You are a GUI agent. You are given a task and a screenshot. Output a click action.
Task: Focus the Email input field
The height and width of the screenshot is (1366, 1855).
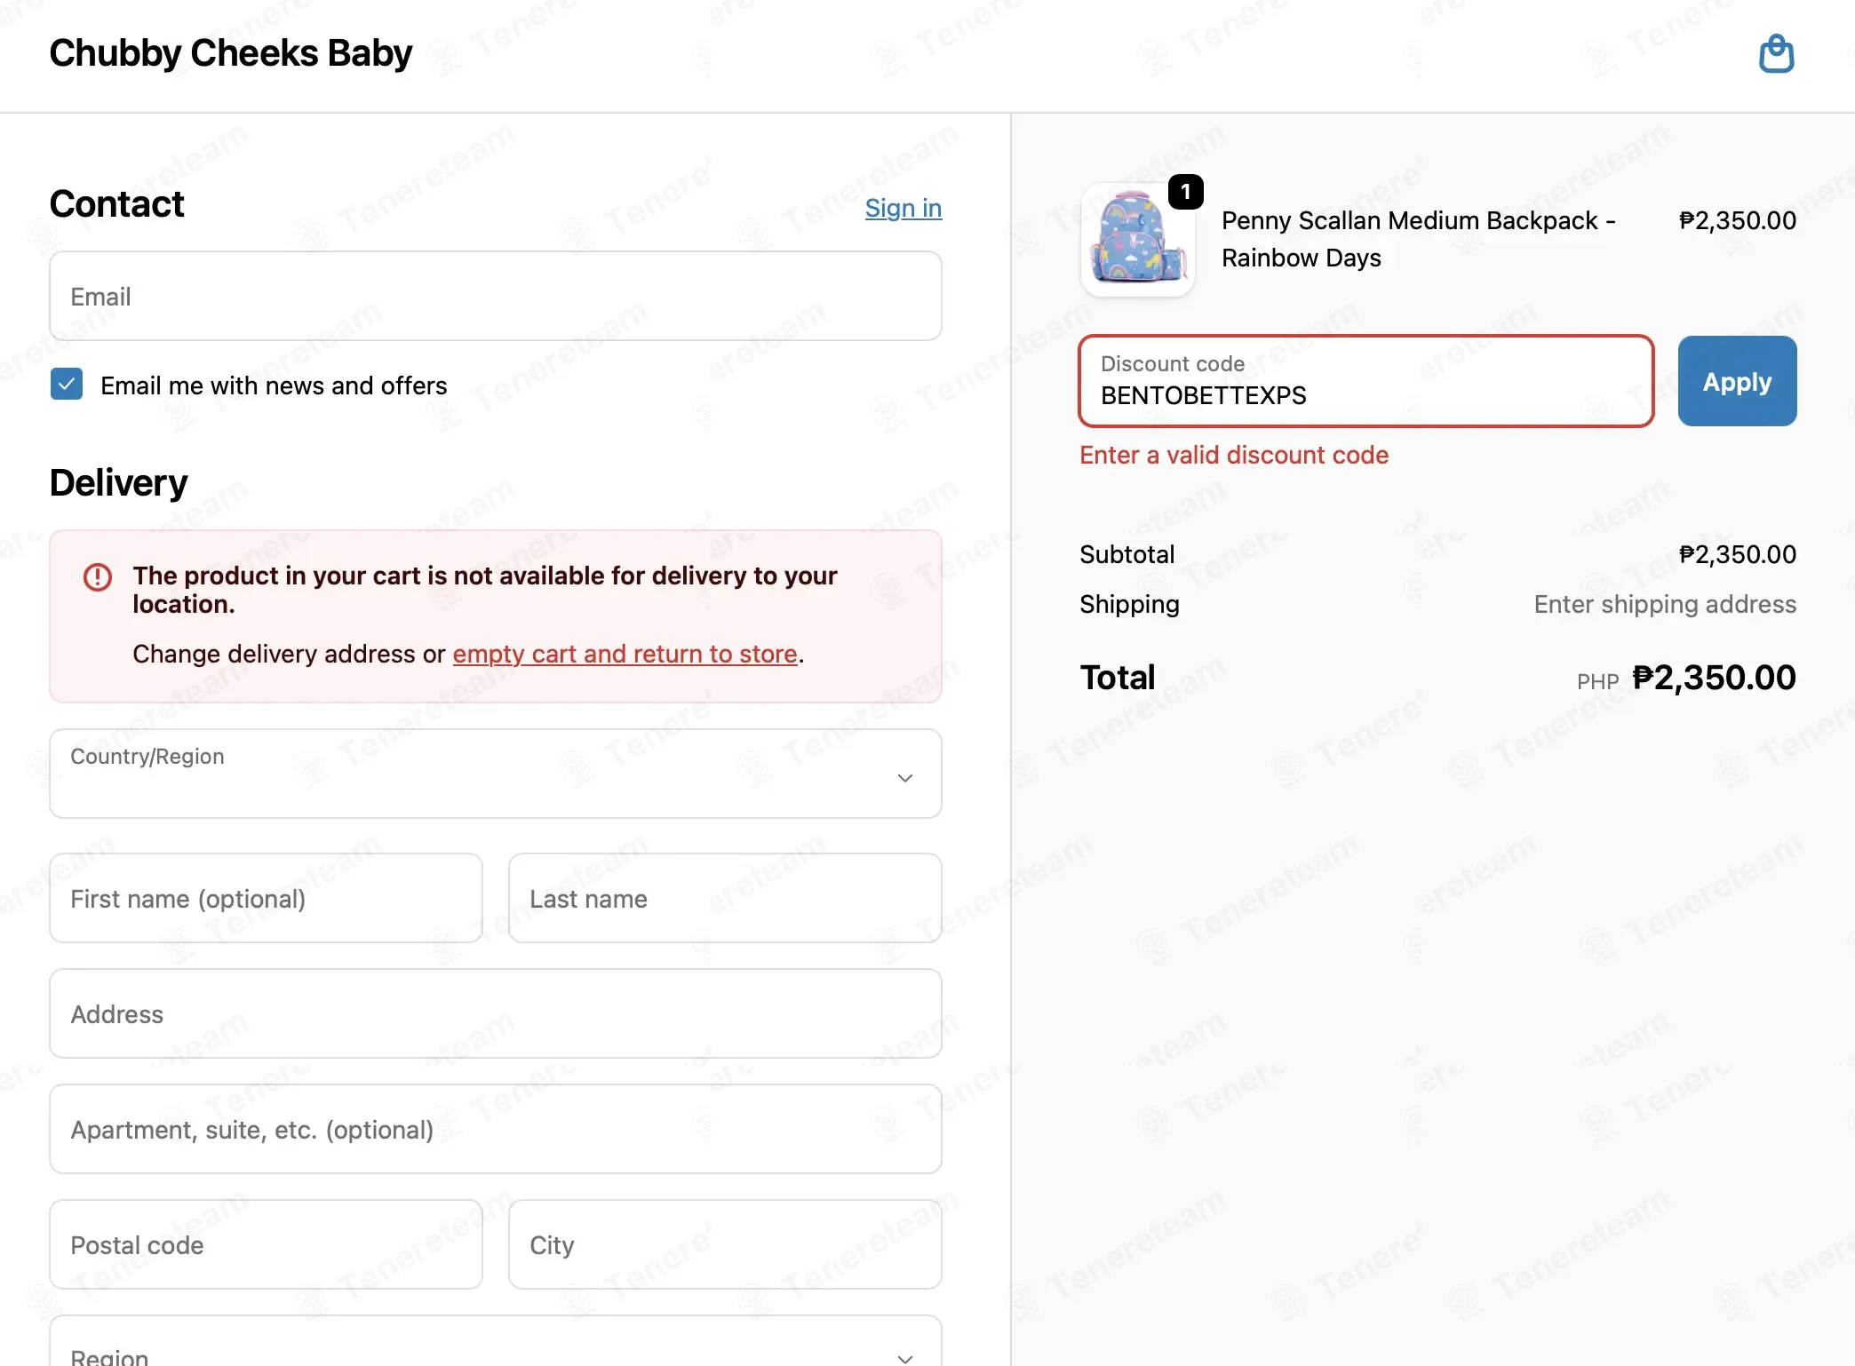pyautogui.click(x=496, y=296)
